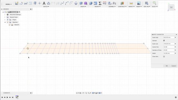The width and height of the screenshot is (178, 100).
Task: Click the Shell modify icon
Action: coord(95,3)
